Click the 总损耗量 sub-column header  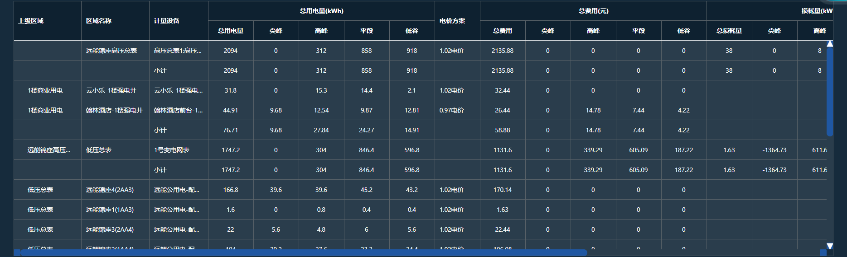729,31
